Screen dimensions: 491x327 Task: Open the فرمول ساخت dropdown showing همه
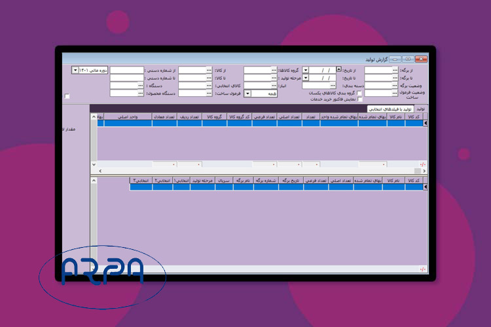[247, 94]
